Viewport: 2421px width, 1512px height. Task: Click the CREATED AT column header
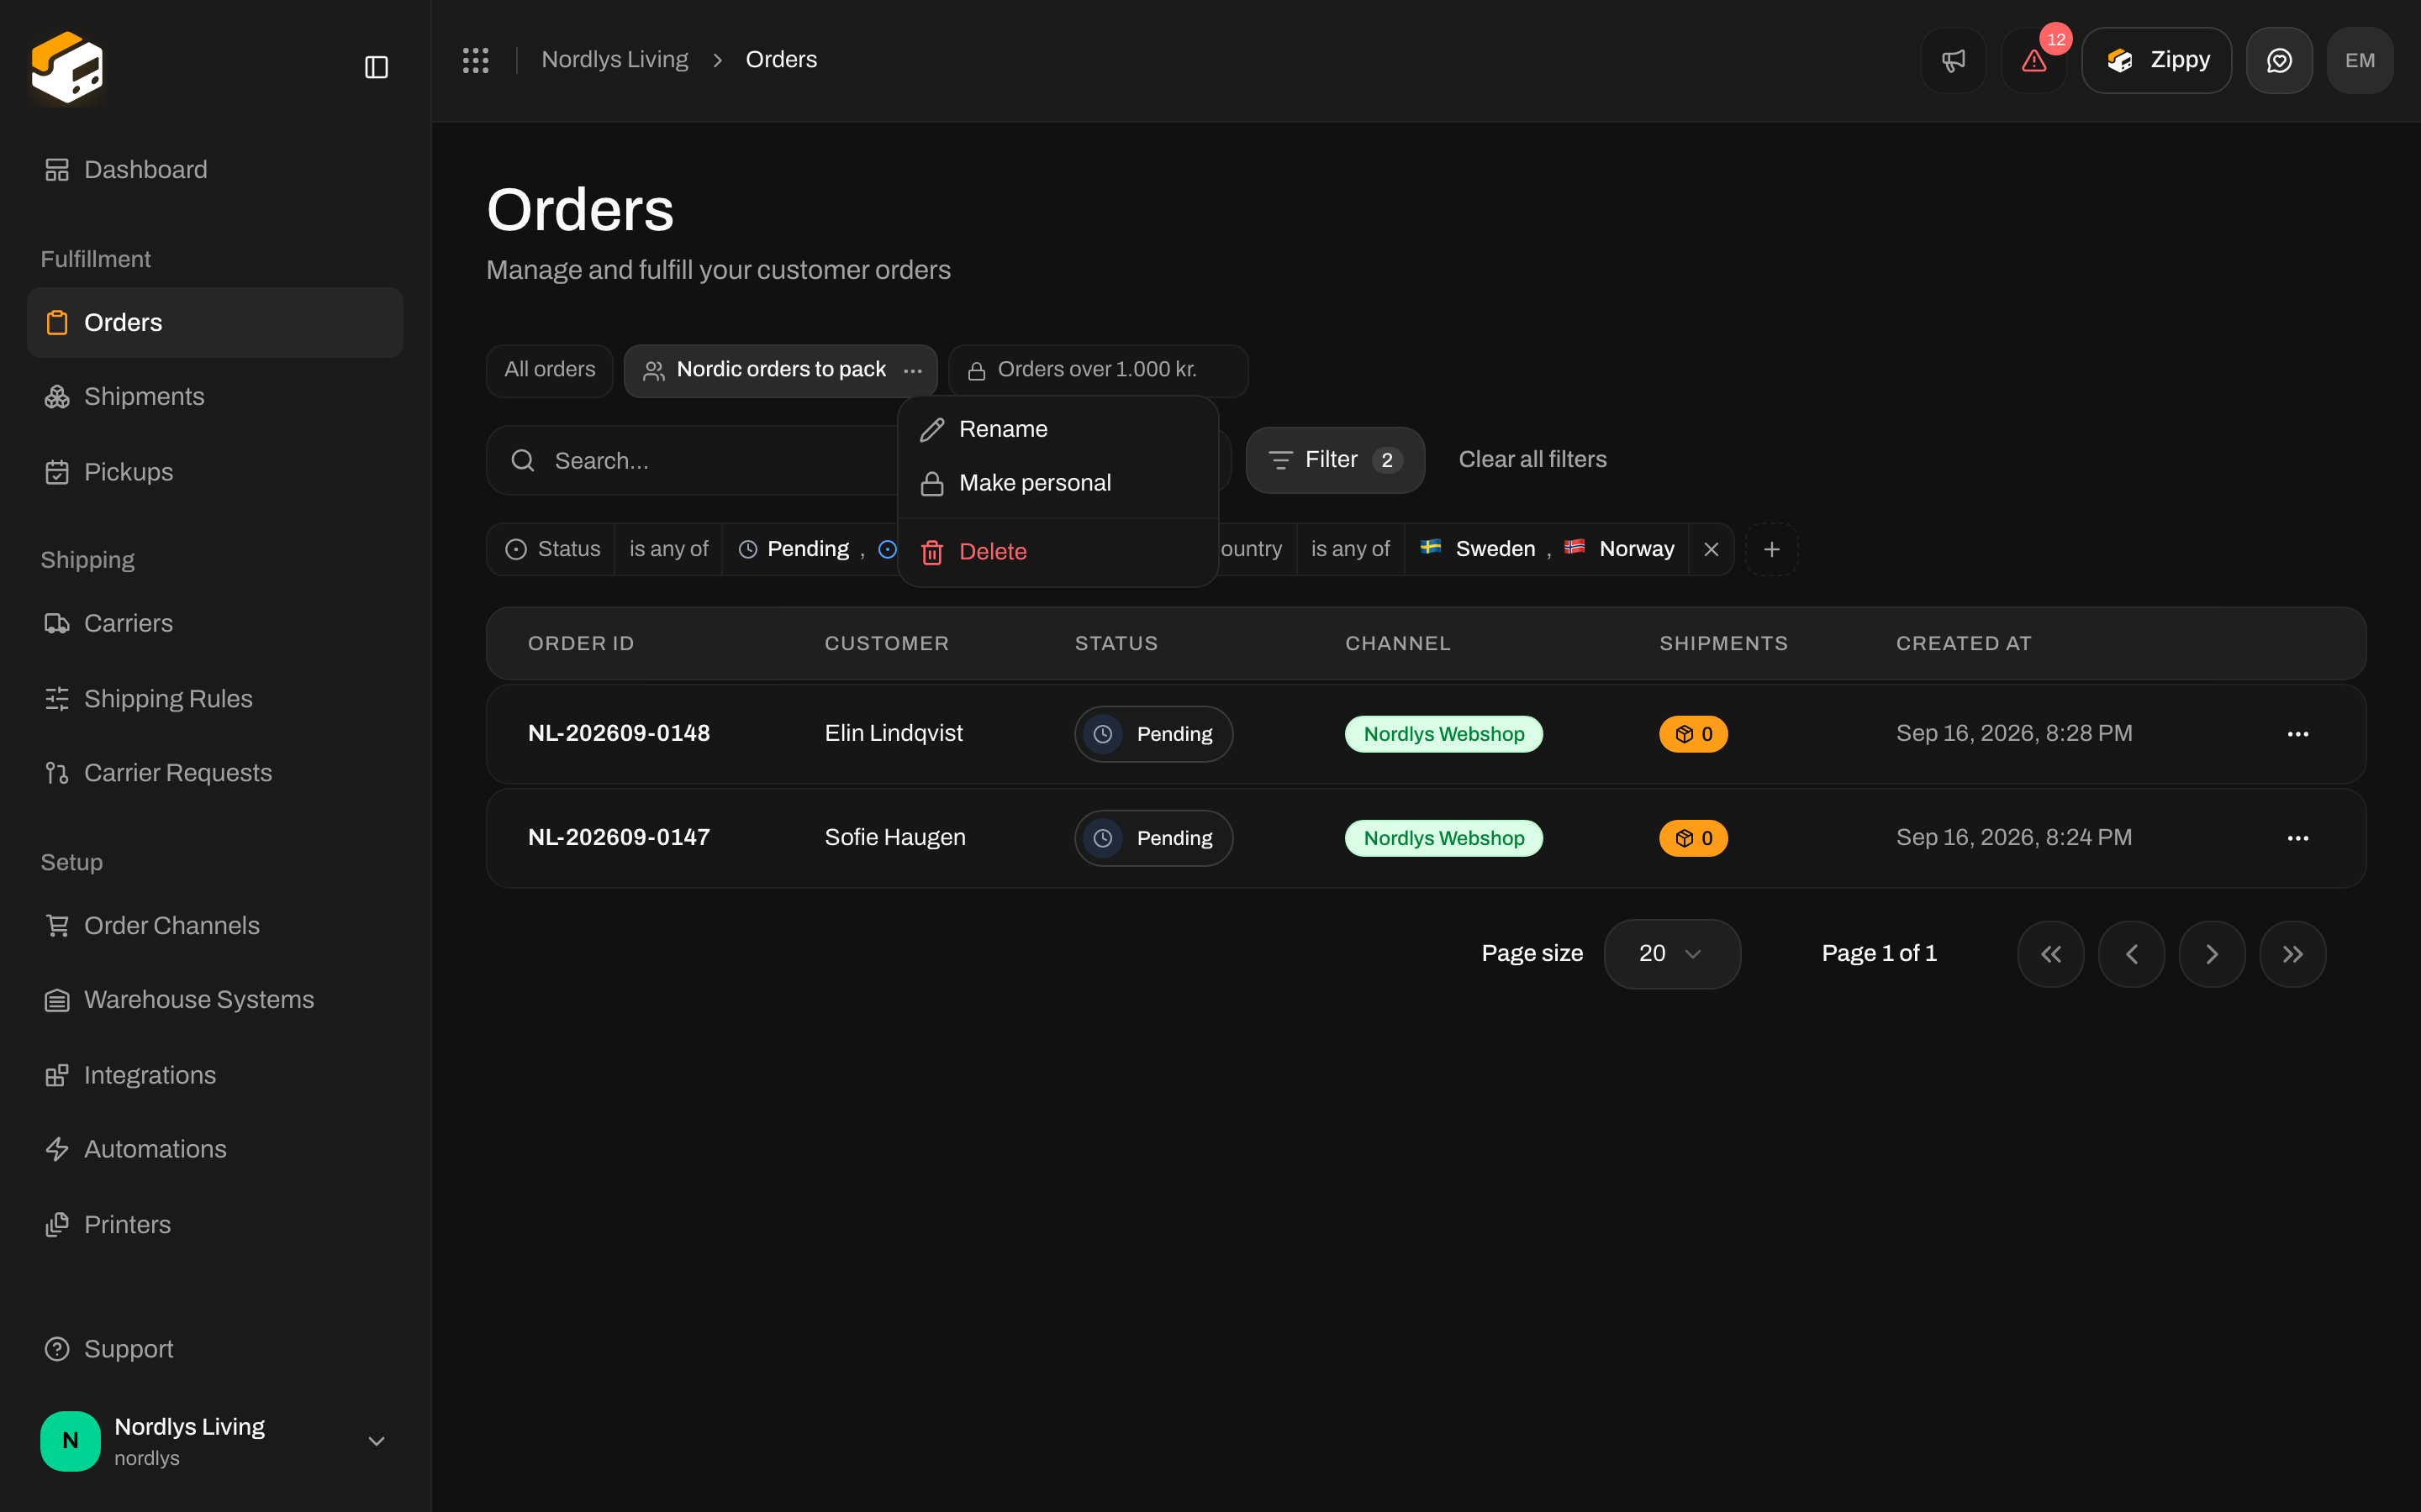[x=1963, y=644]
